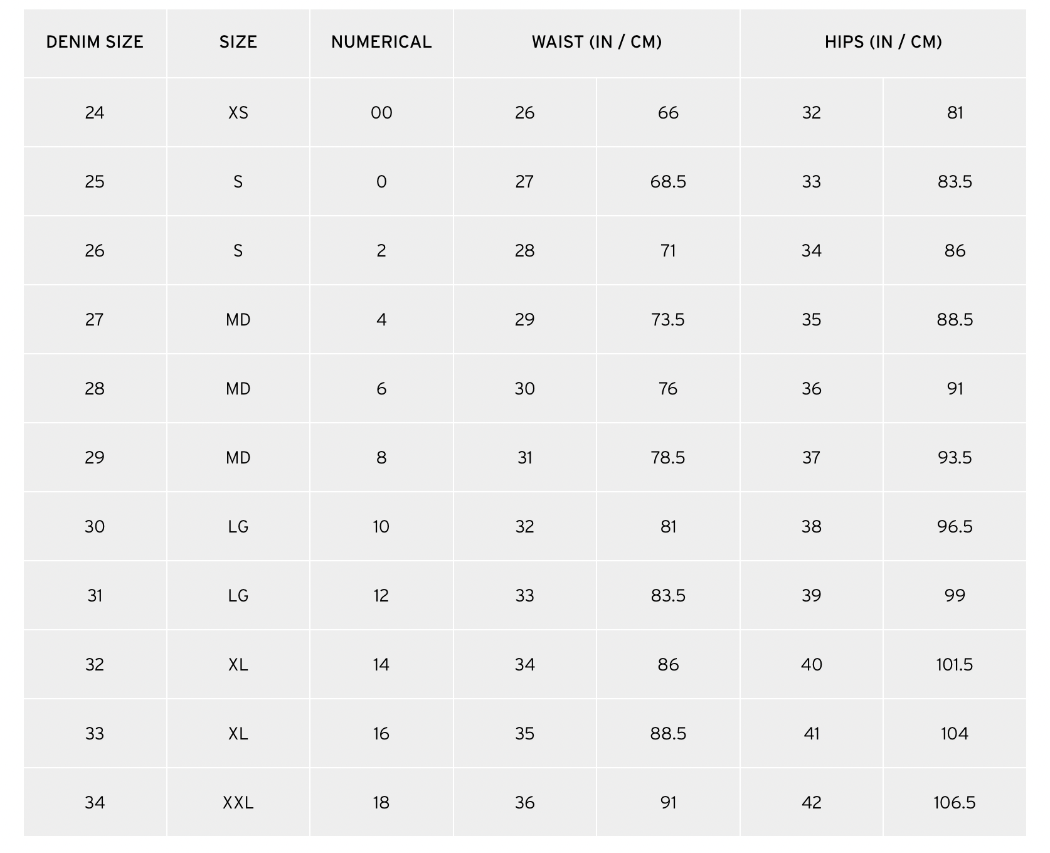Select hips value 104 cm

955,734
